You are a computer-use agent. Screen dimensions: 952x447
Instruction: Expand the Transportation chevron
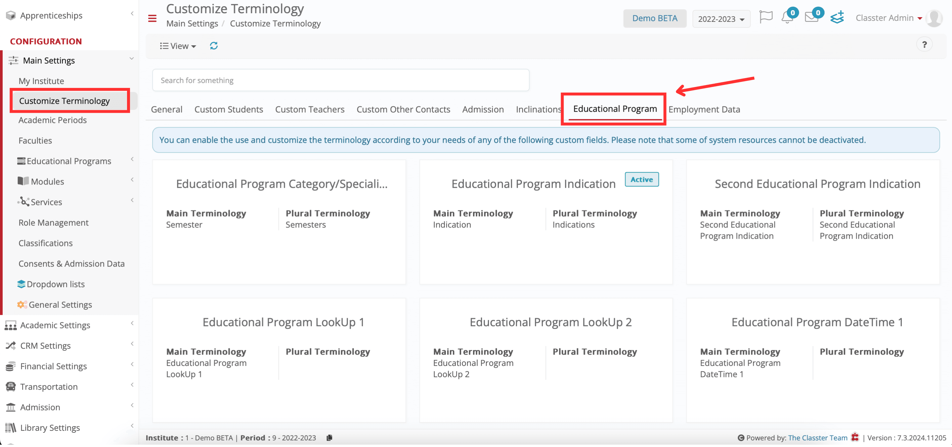point(132,385)
